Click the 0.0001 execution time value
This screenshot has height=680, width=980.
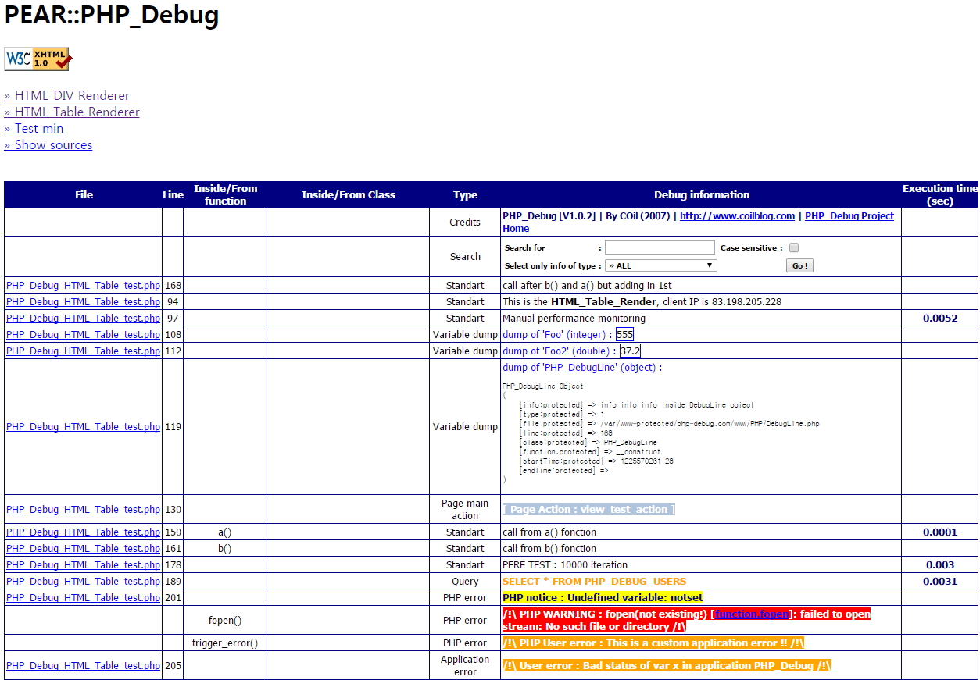pos(940,532)
